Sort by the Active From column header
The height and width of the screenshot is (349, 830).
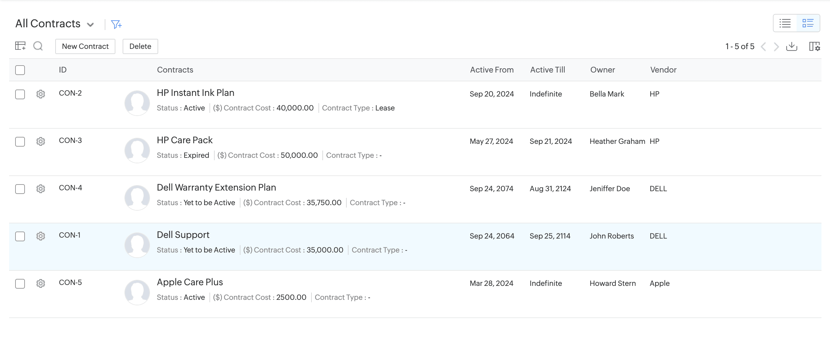[x=492, y=70]
